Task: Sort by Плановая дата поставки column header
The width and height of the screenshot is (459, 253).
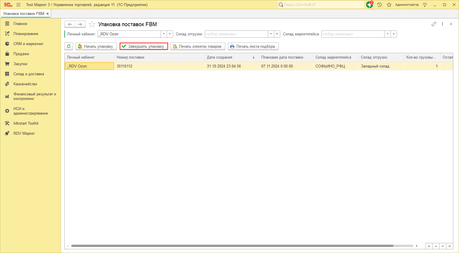Action: tap(286, 57)
